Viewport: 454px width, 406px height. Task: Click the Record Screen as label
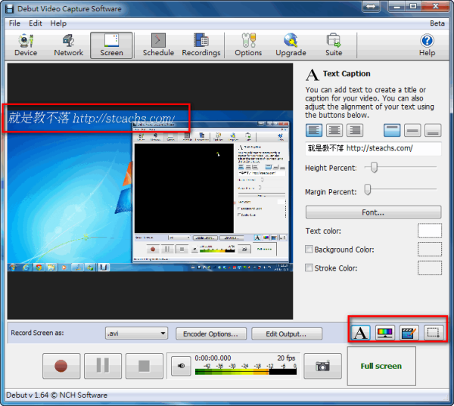point(37,333)
